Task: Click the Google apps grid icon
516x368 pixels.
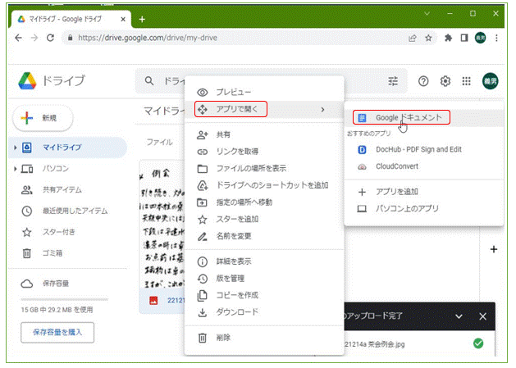Action: [467, 81]
